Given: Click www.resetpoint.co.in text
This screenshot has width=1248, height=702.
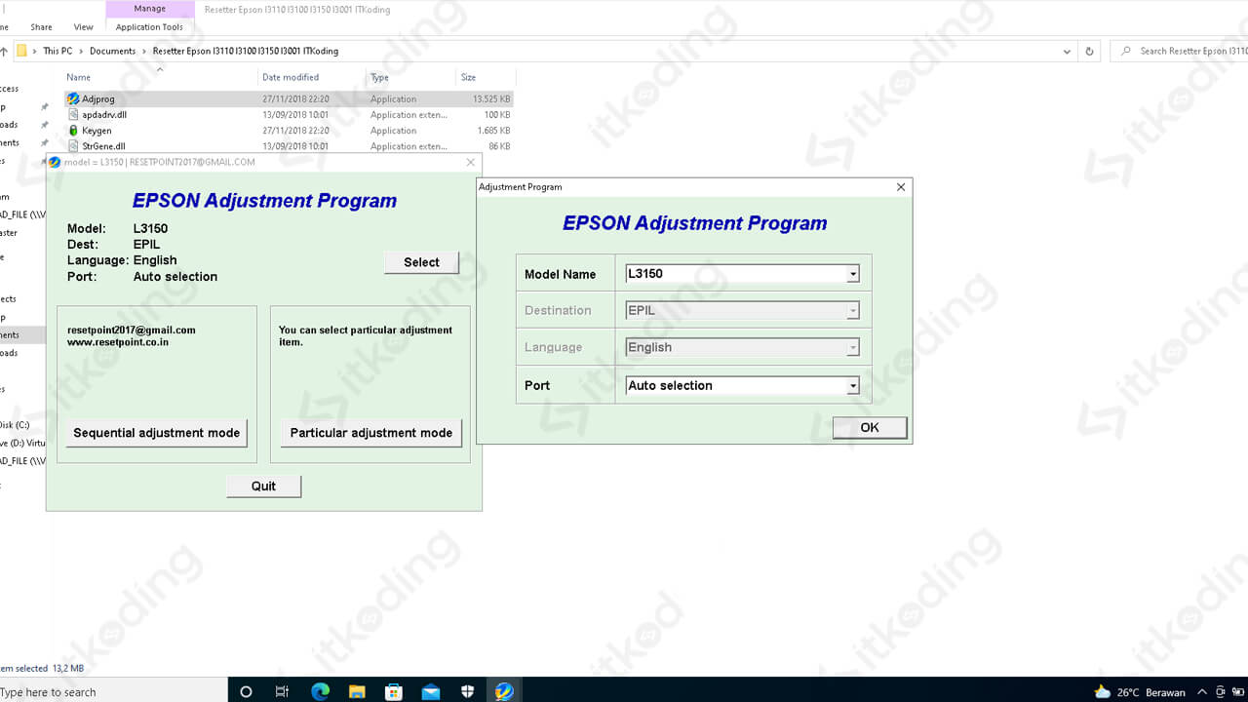Looking at the screenshot, I should click(118, 342).
